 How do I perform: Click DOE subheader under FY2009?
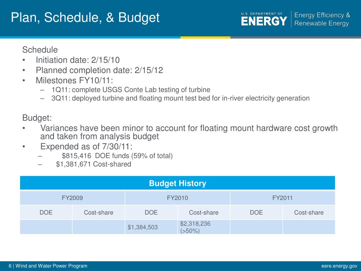(46, 212)
